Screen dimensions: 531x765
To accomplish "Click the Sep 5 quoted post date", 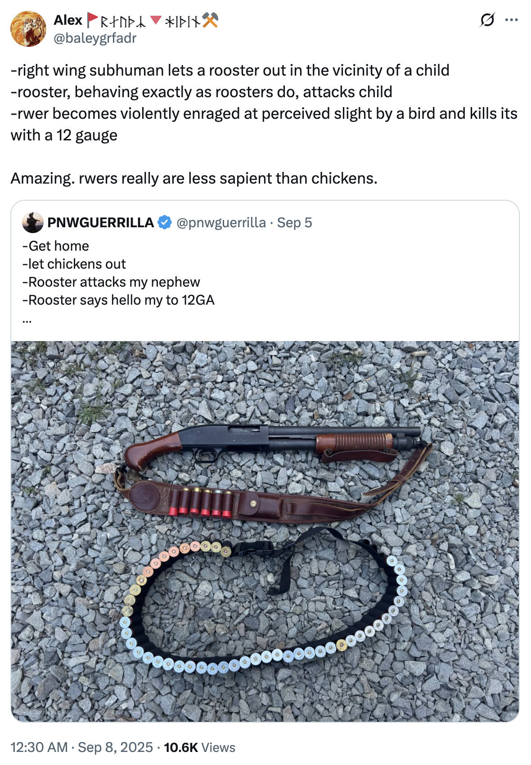I will [x=294, y=222].
